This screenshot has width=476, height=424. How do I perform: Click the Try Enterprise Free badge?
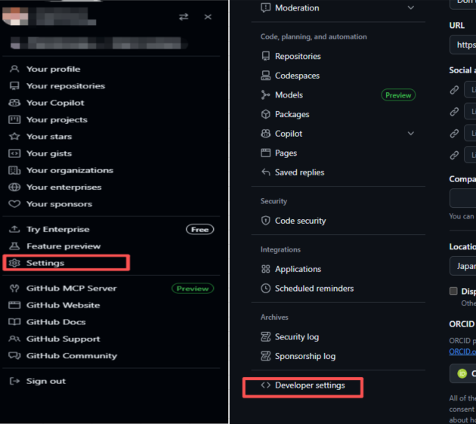pyautogui.click(x=199, y=229)
